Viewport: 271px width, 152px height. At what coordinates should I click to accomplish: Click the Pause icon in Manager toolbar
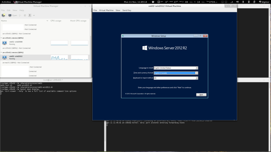(25, 15)
